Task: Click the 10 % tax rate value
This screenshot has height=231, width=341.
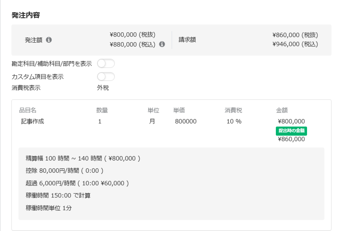Action: 234,121
